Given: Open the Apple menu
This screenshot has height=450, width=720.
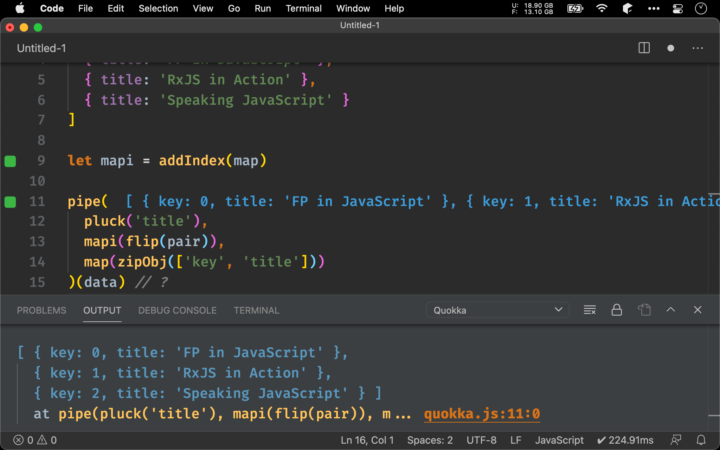Looking at the screenshot, I should pyautogui.click(x=20, y=8).
